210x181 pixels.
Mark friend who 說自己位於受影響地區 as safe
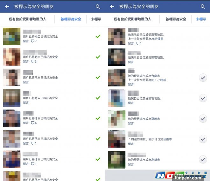(203, 98)
